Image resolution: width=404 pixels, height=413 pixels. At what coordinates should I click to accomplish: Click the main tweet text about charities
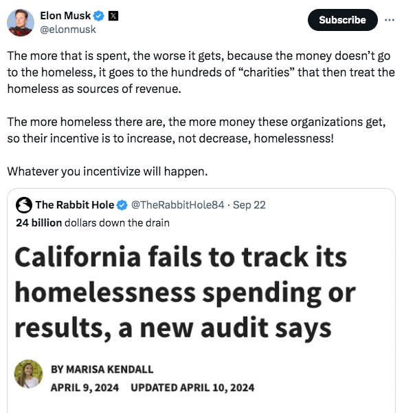(x=201, y=72)
